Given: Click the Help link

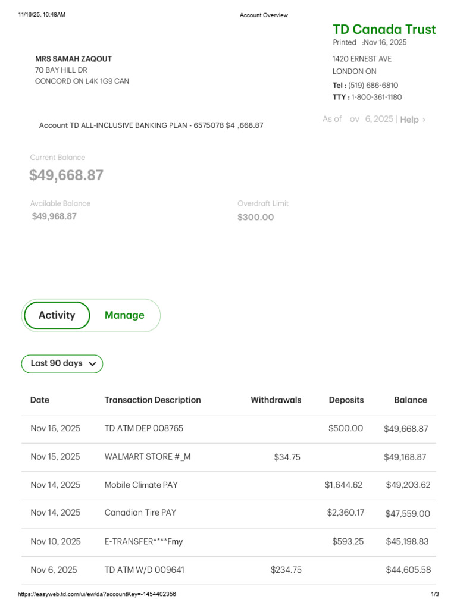Looking at the screenshot, I should pyautogui.click(x=409, y=120).
